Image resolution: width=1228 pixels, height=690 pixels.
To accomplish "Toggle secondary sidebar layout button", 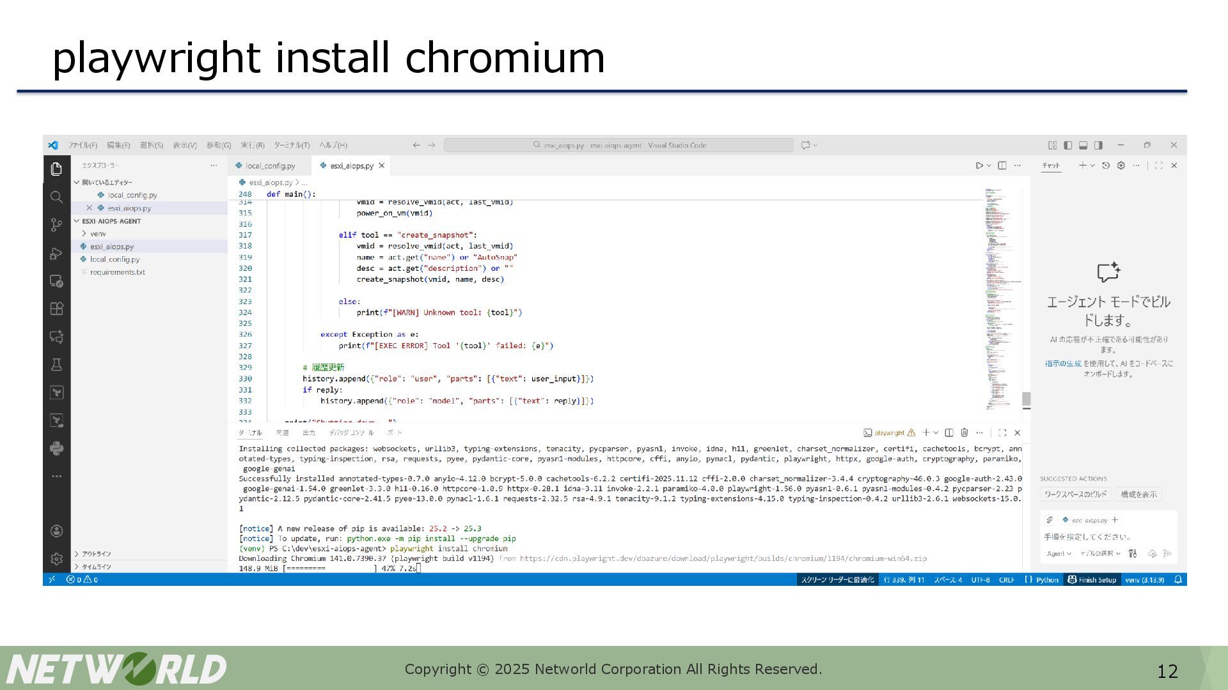I will coord(1098,145).
